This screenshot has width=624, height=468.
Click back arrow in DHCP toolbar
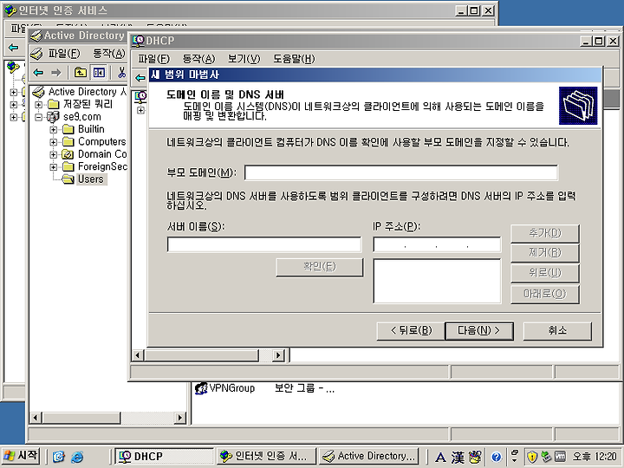click(x=140, y=78)
